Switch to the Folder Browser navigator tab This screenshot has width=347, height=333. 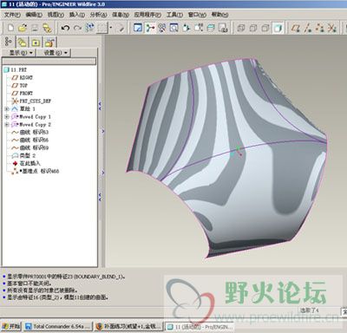coord(22,42)
